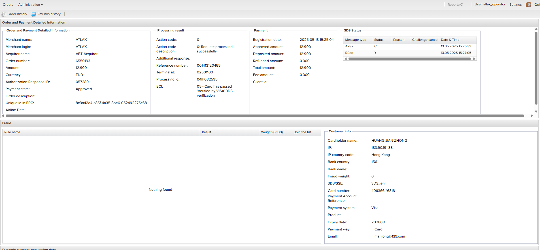Click the blue Refunds history arrow icon
This screenshot has height=250, width=540.
pyautogui.click(x=34, y=14)
